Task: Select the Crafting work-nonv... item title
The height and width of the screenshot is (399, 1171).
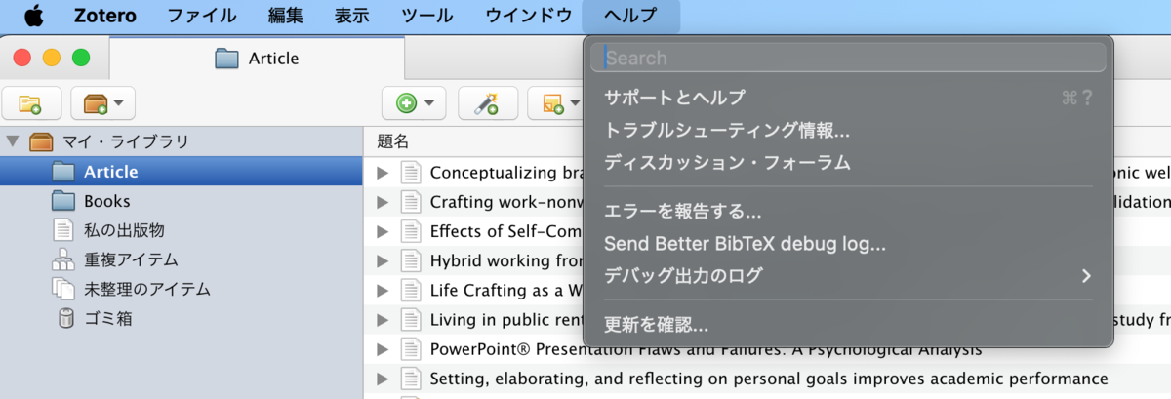Action: point(506,202)
